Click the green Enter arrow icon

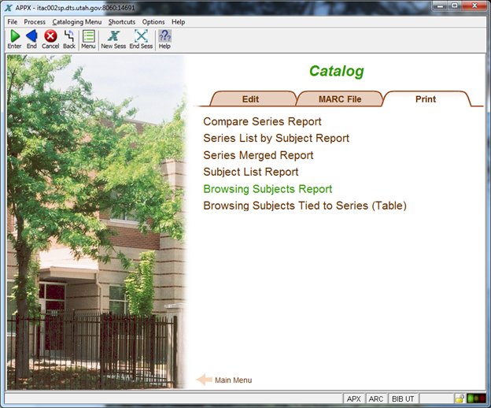tap(14, 36)
